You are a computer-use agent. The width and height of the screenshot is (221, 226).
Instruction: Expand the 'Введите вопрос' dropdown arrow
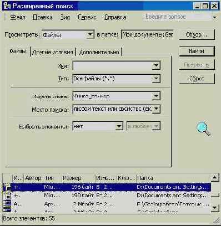[x=214, y=17]
